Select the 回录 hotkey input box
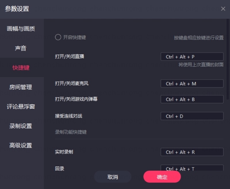The width and height of the screenshot is (230, 189). pyautogui.click(x=191, y=169)
